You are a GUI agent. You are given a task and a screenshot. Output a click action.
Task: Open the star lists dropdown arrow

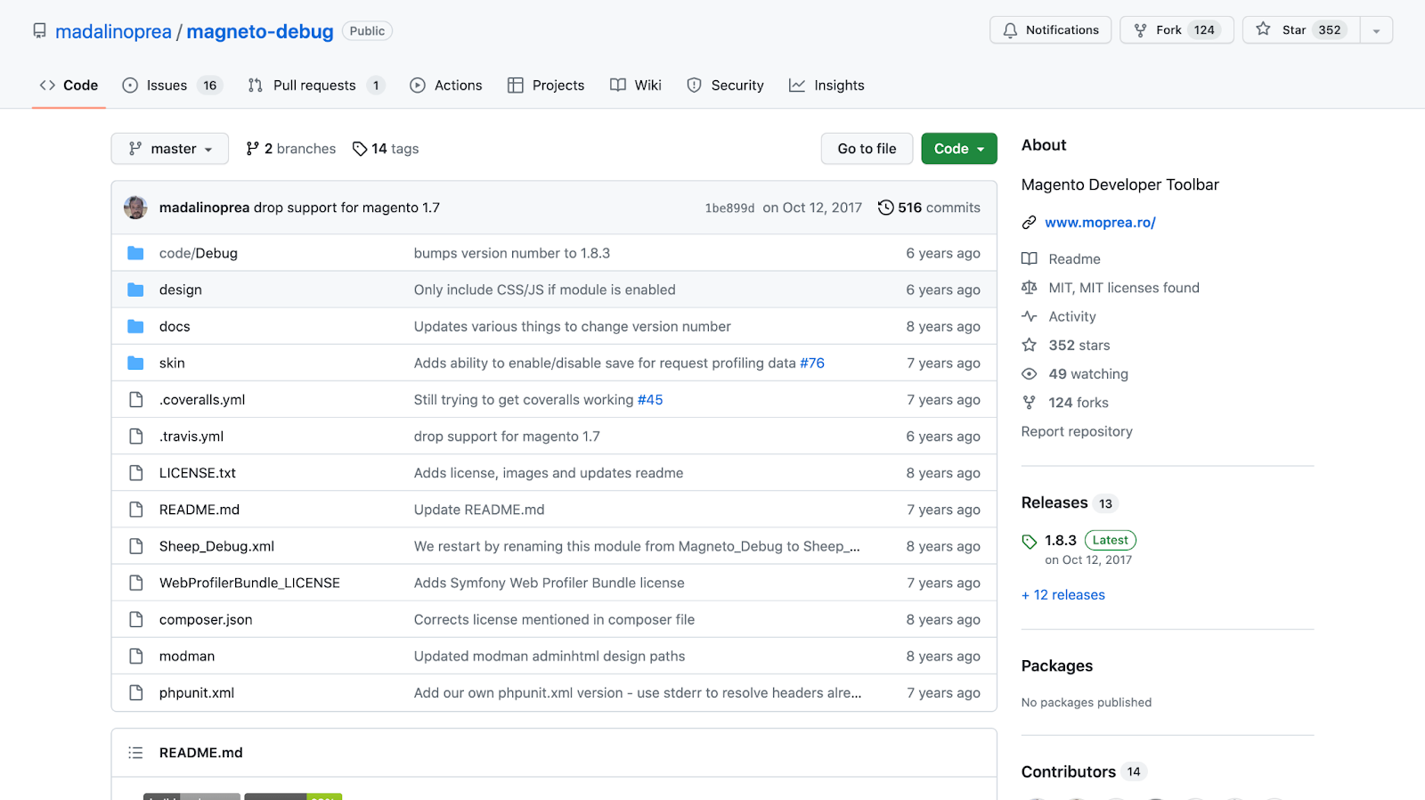coord(1376,30)
